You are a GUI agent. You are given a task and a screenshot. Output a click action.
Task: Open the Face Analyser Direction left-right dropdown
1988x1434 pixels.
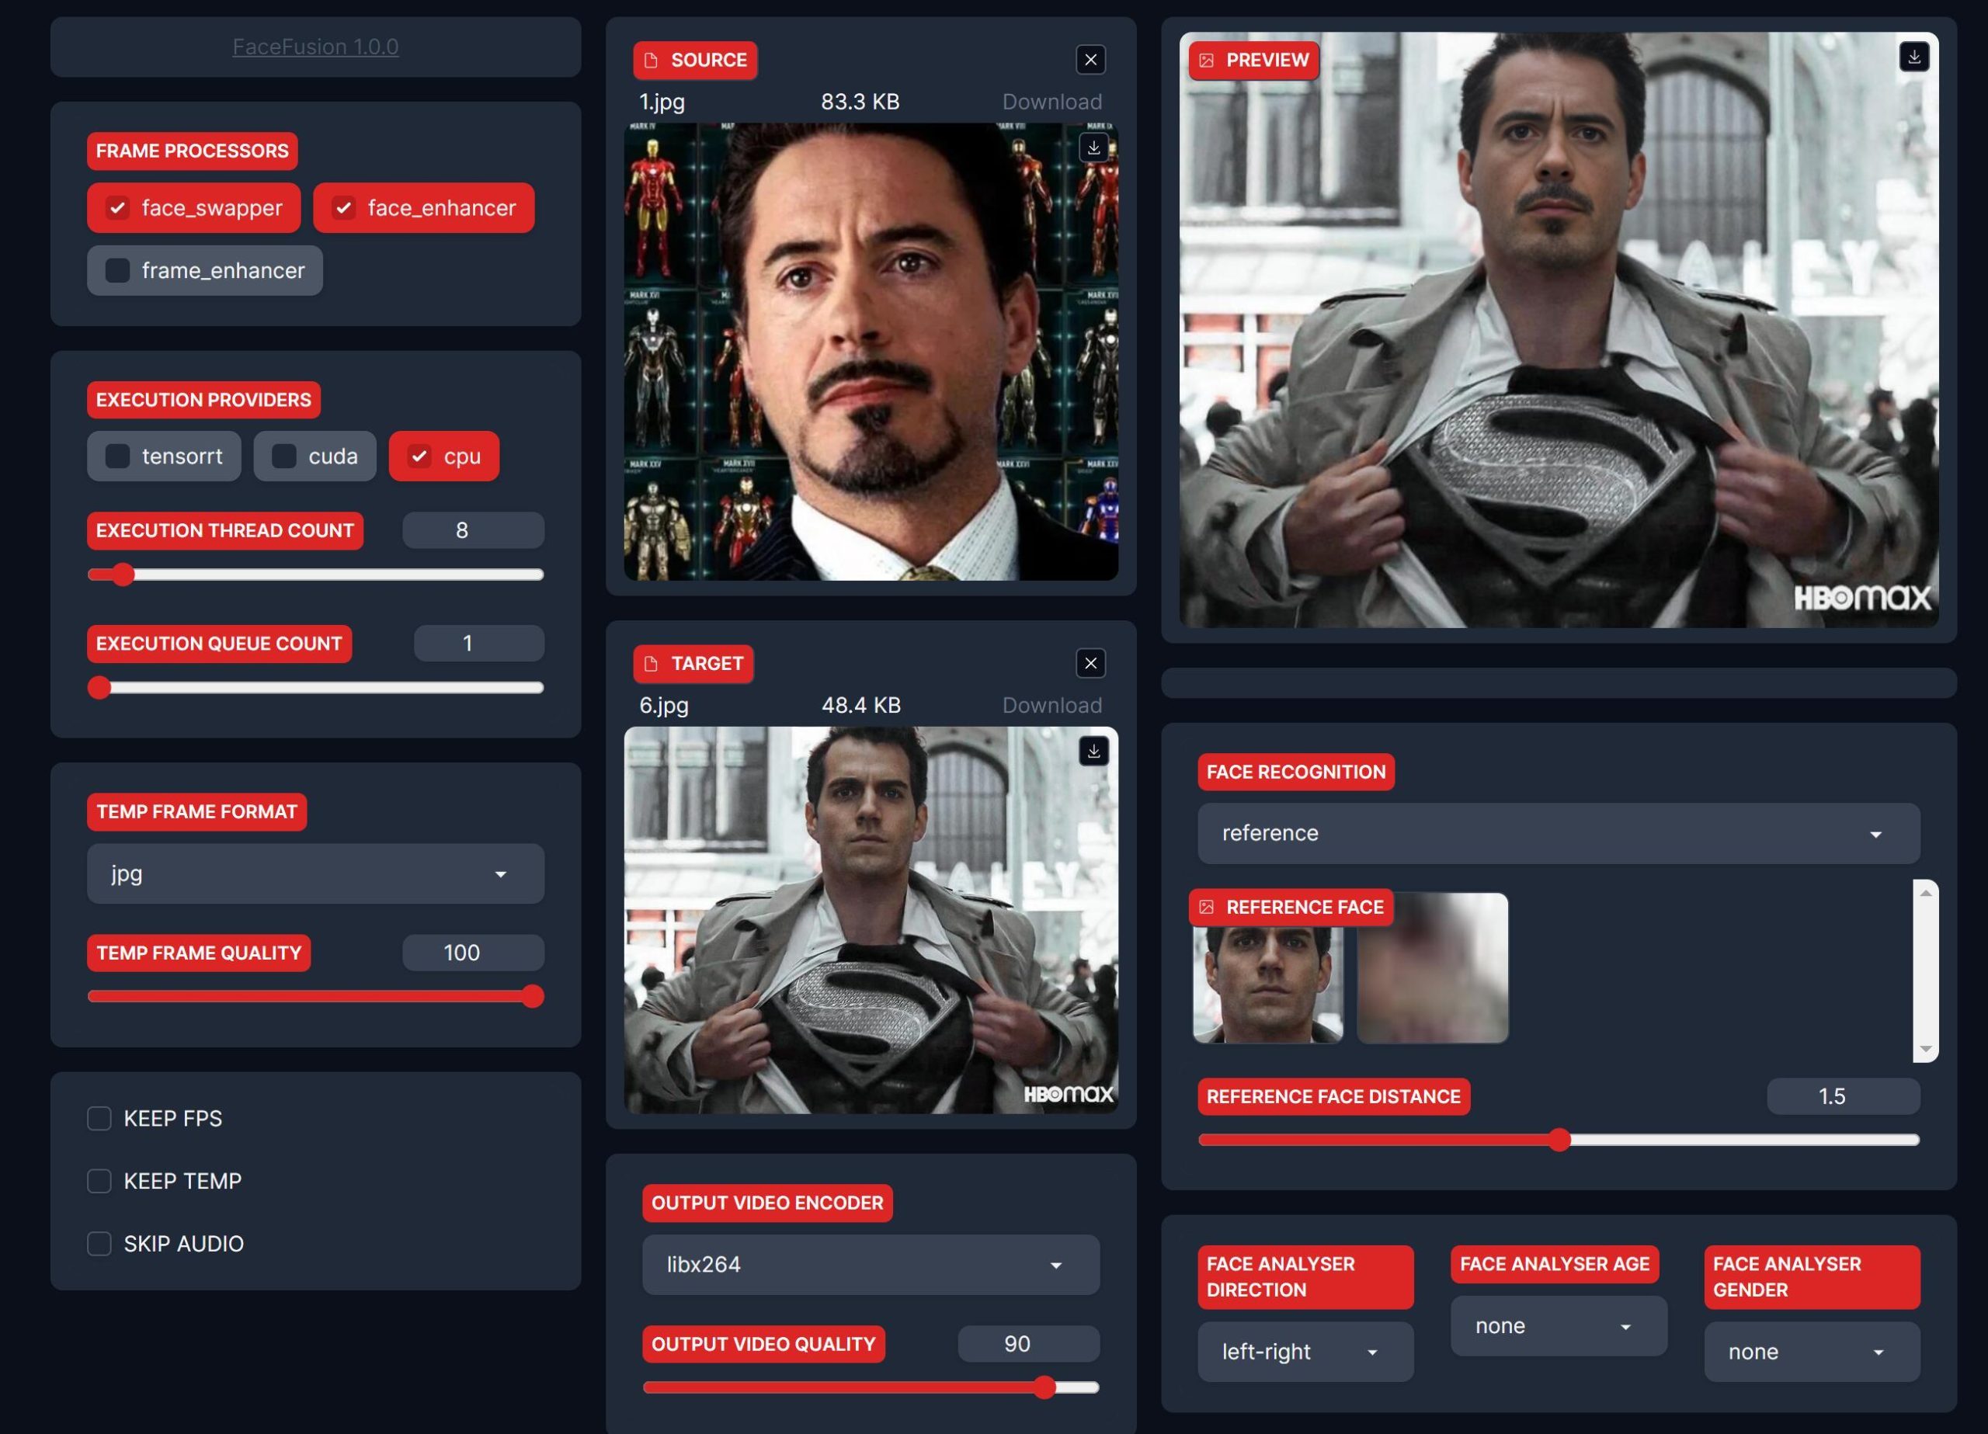tap(1305, 1352)
